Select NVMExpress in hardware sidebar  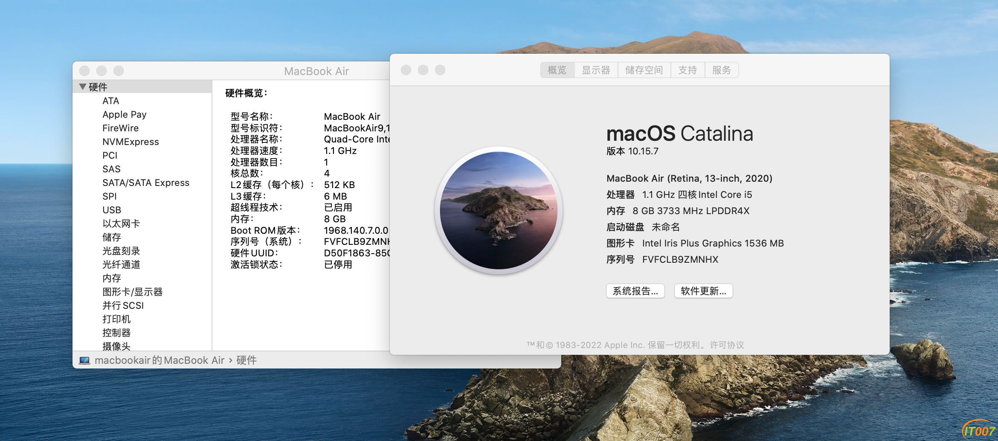tap(131, 142)
